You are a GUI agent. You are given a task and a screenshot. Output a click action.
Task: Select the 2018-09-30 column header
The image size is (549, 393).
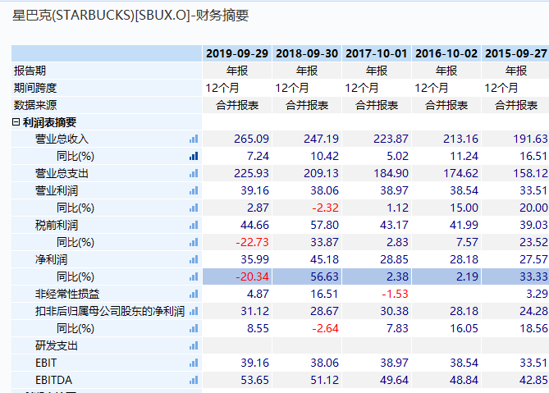pos(307,53)
